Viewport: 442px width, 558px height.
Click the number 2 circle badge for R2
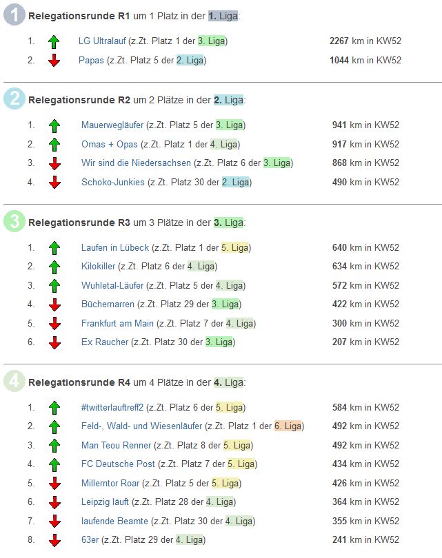pos(14,99)
